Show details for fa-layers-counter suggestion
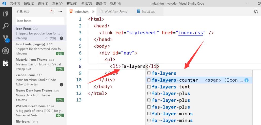 (x=247, y=80)
